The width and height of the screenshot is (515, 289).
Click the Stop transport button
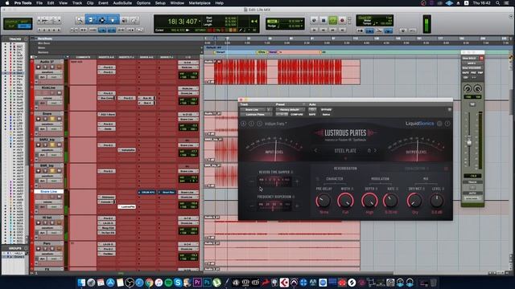323,20
